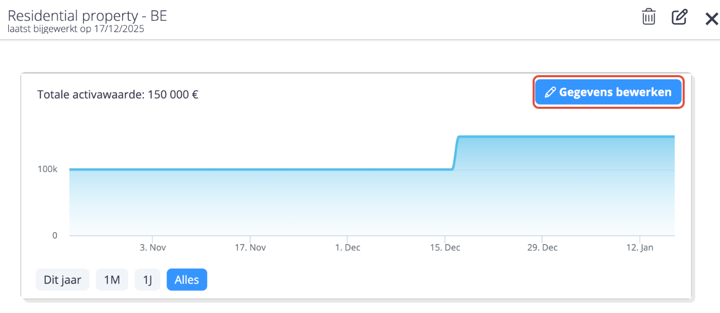The height and width of the screenshot is (313, 720).
Task: Close the Residential property panel
Action: [x=711, y=19]
